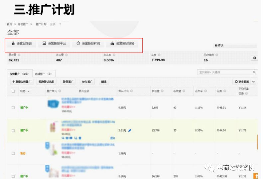Tick the checkbox for the 2.01元 row

coord(13,131)
